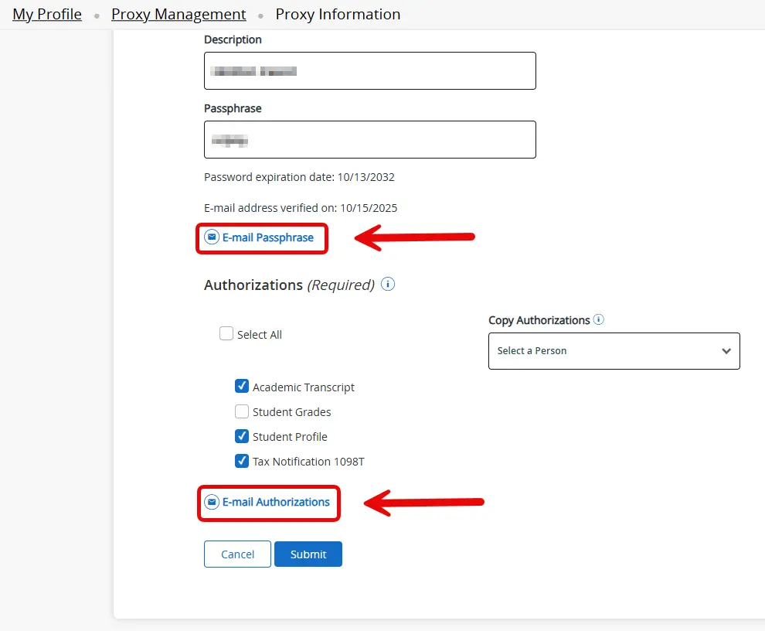Click the E-mail Passphrase link
Viewport: 765px width, 631px height.
(x=267, y=237)
